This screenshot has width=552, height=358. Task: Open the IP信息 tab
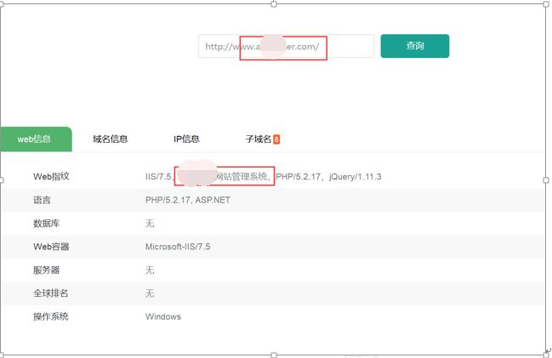(x=186, y=139)
